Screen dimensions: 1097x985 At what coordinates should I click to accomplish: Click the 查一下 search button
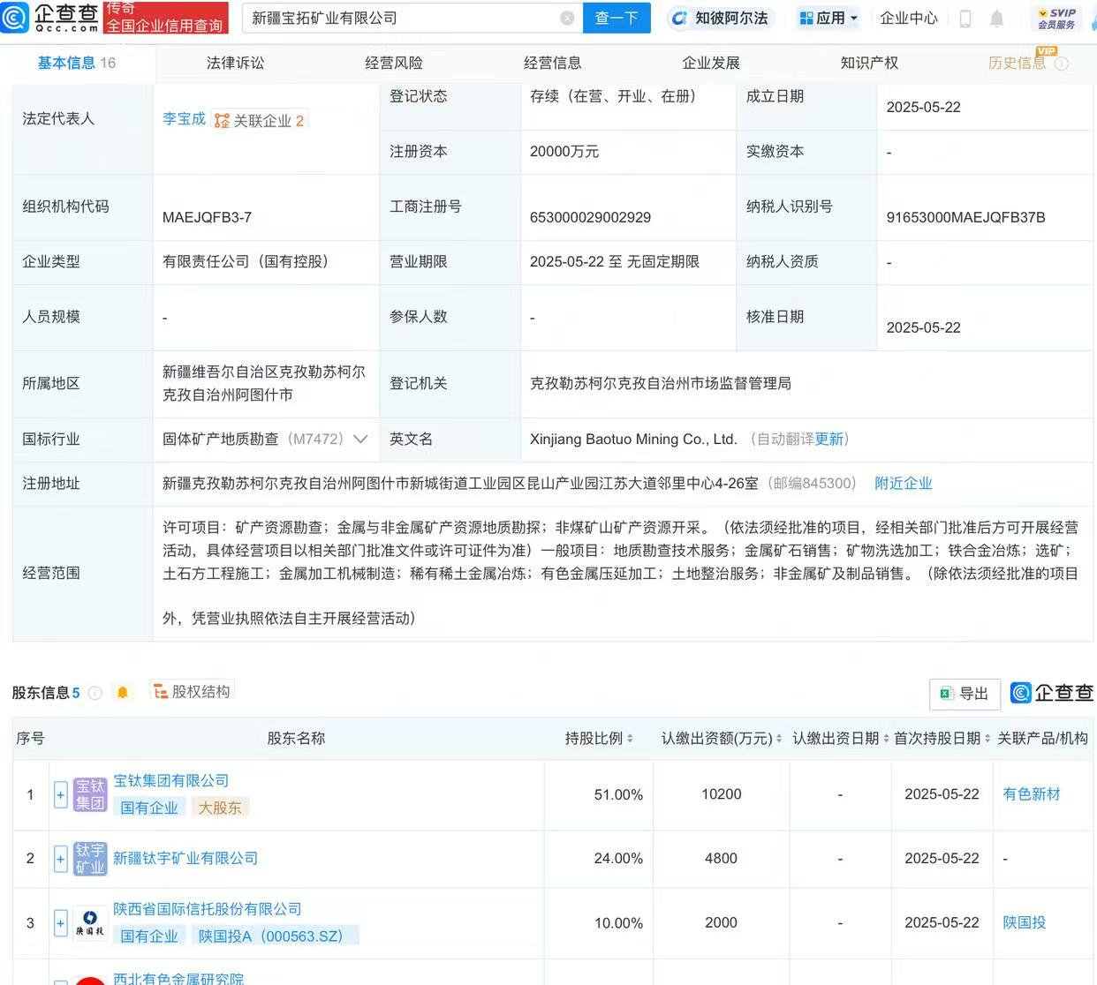click(x=617, y=18)
